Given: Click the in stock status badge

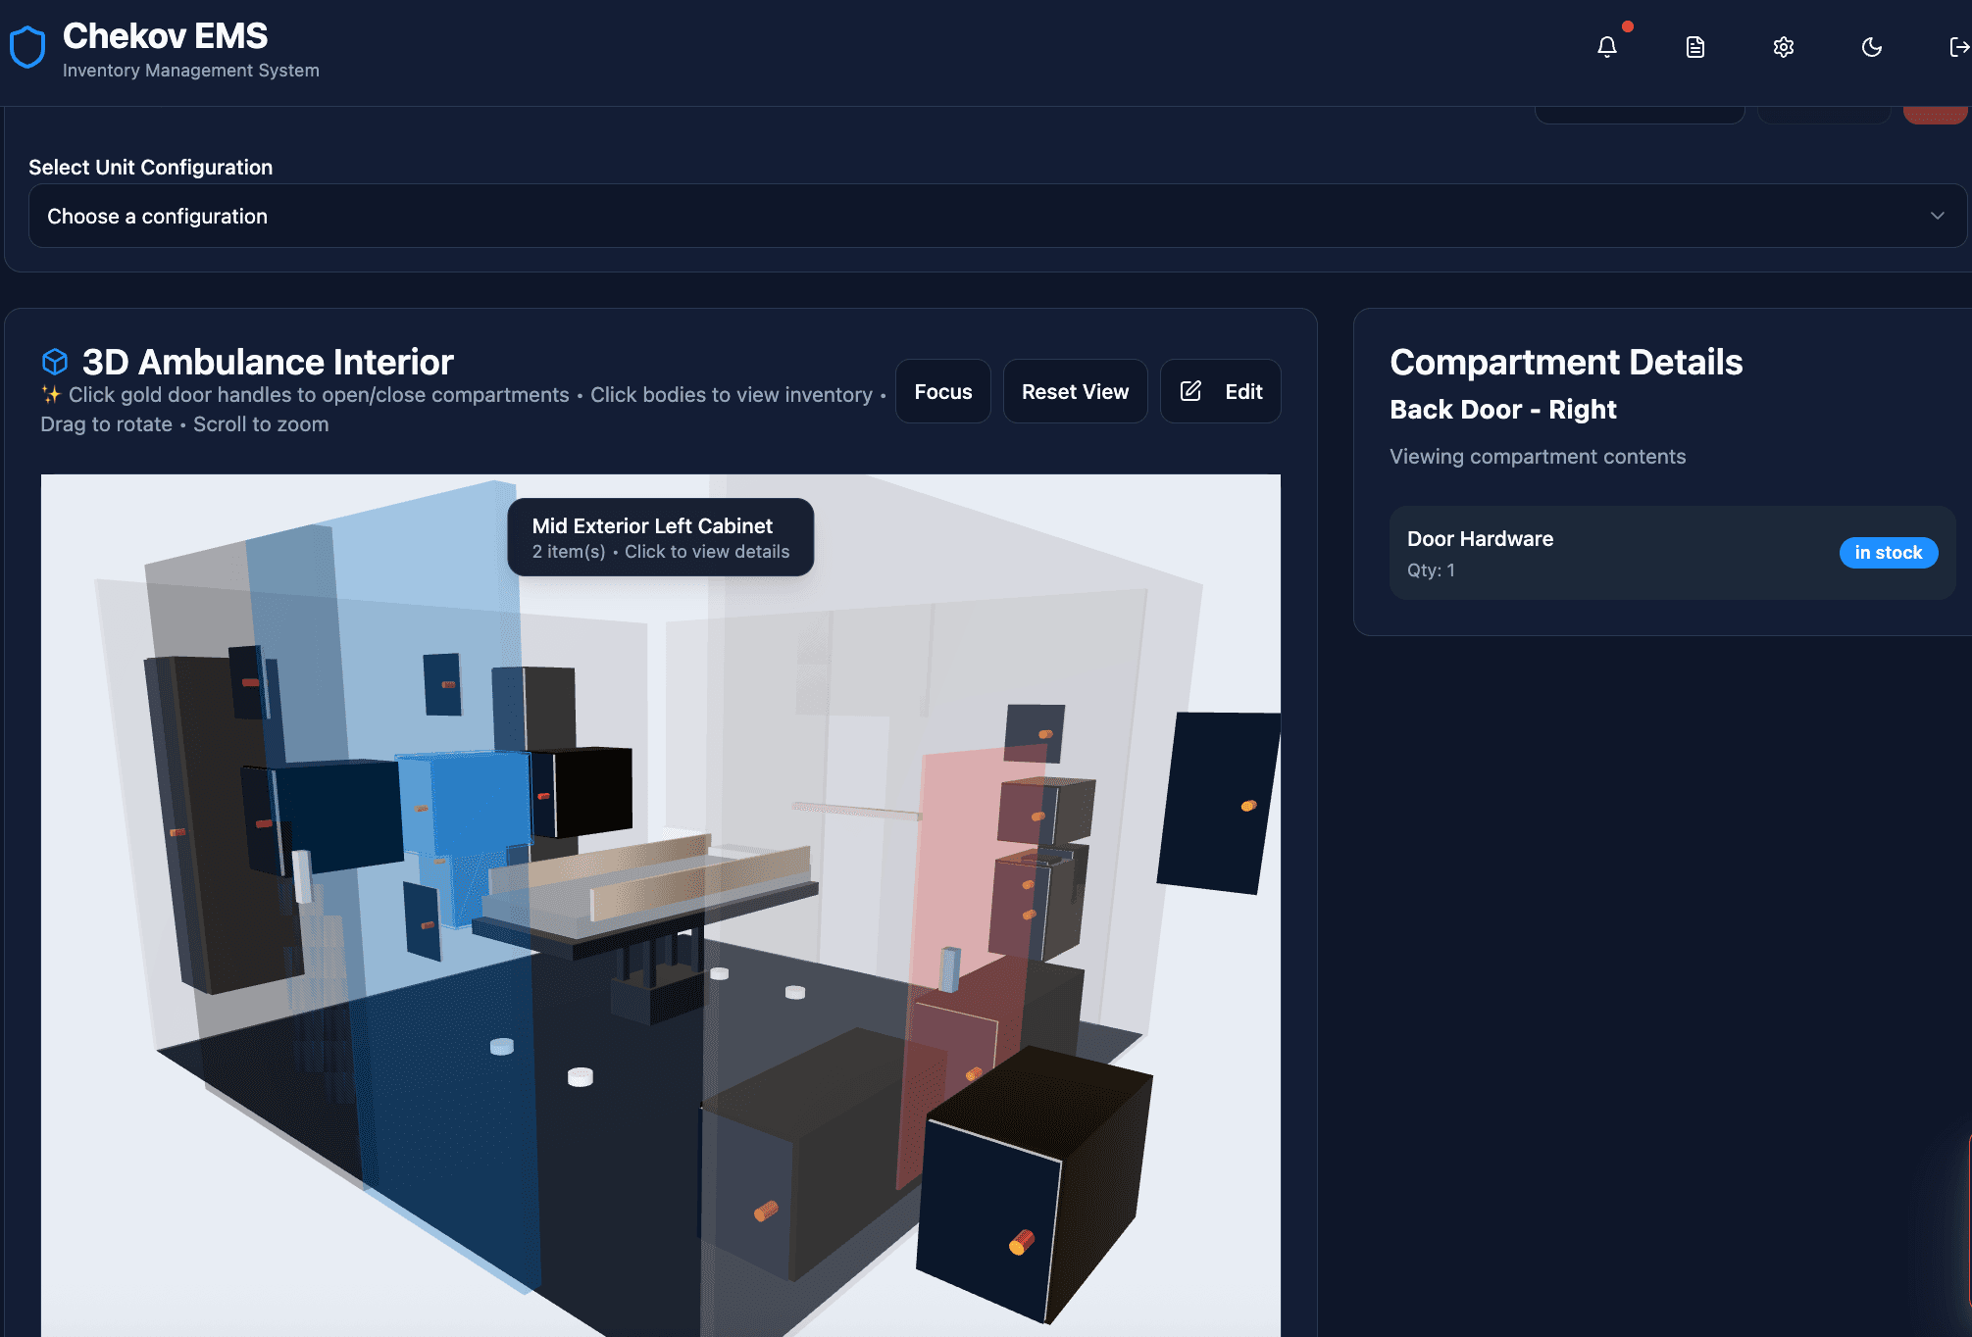Looking at the screenshot, I should (1888, 553).
